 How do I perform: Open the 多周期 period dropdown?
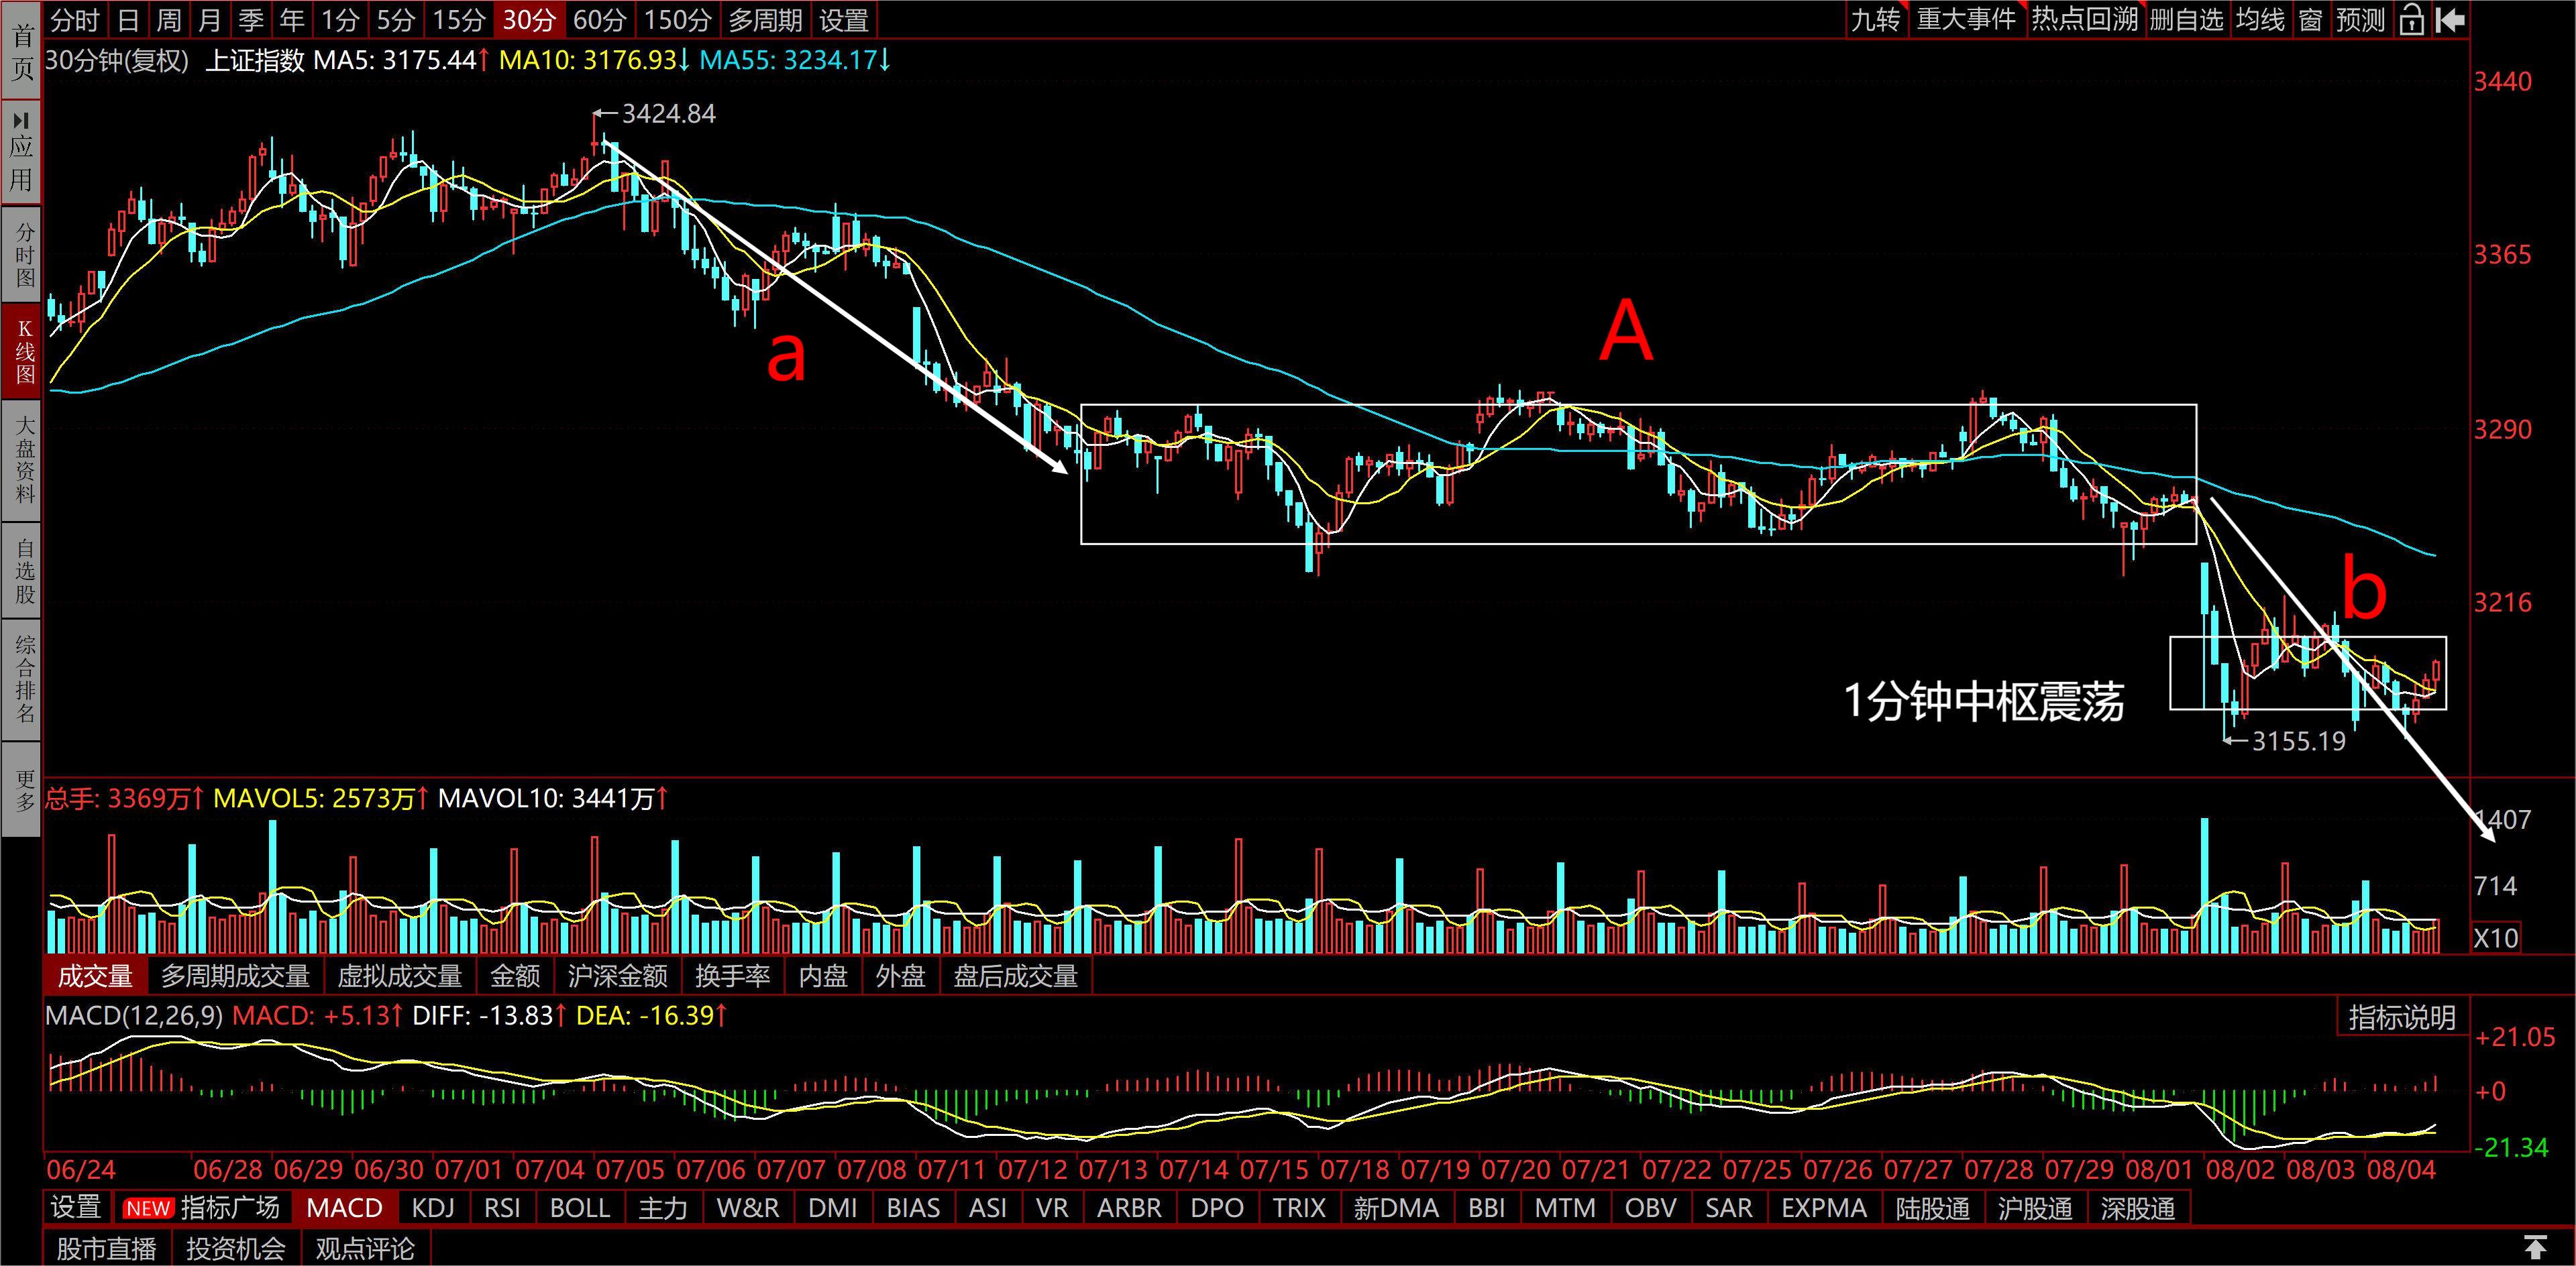pyautogui.click(x=764, y=19)
